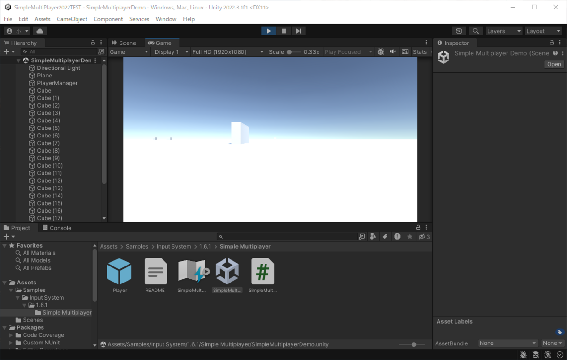Collapse the Favorites tree section

coord(4,246)
